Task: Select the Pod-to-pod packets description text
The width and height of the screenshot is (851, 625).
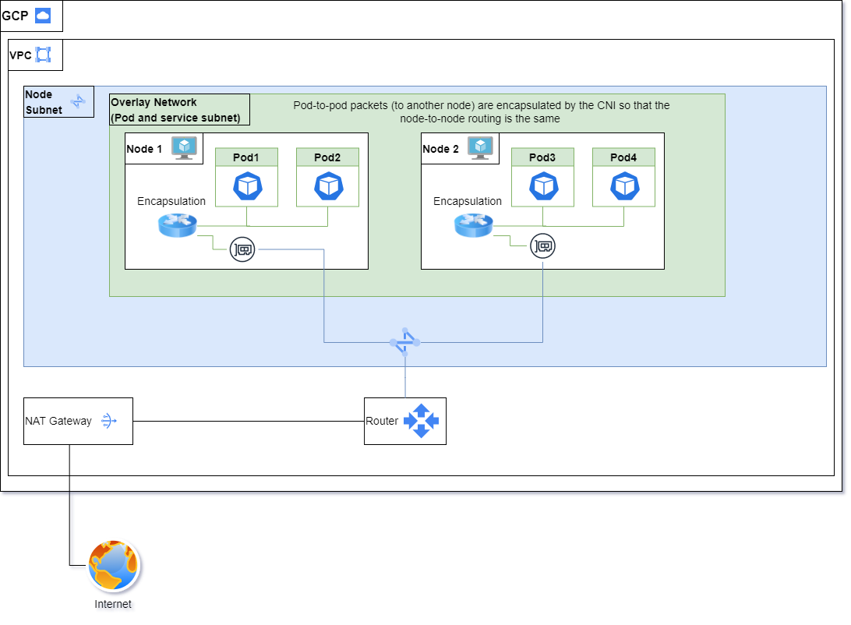Action: pyautogui.click(x=481, y=112)
